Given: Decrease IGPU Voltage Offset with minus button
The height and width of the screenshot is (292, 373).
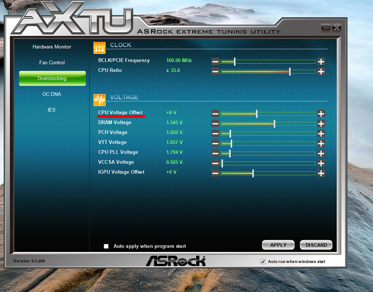Looking at the screenshot, I should [215, 173].
